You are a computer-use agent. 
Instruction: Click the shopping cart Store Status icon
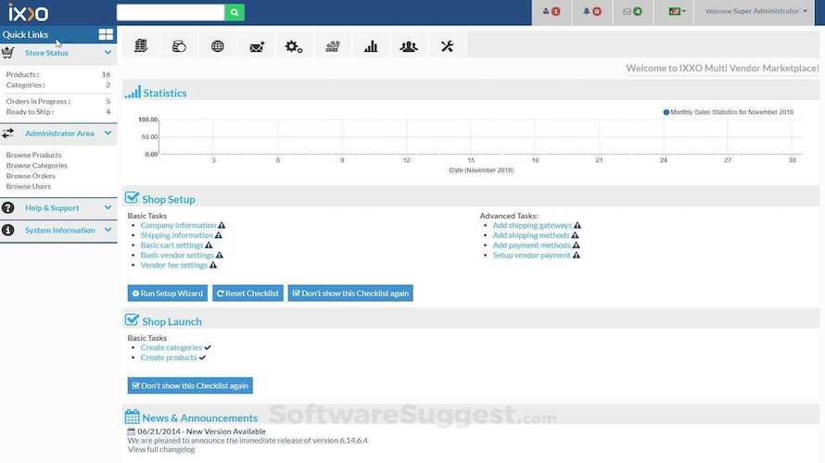pos(8,53)
